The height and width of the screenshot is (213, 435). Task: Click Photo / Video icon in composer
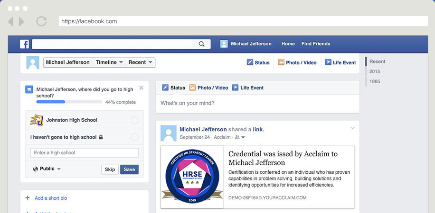193,88
